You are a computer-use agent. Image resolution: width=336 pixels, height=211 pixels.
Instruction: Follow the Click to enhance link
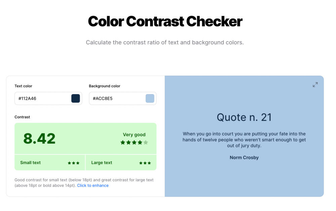pyautogui.click(x=93, y=186)
